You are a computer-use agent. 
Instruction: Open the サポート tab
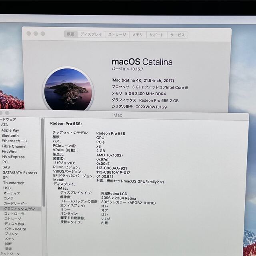tap(156, 35)
